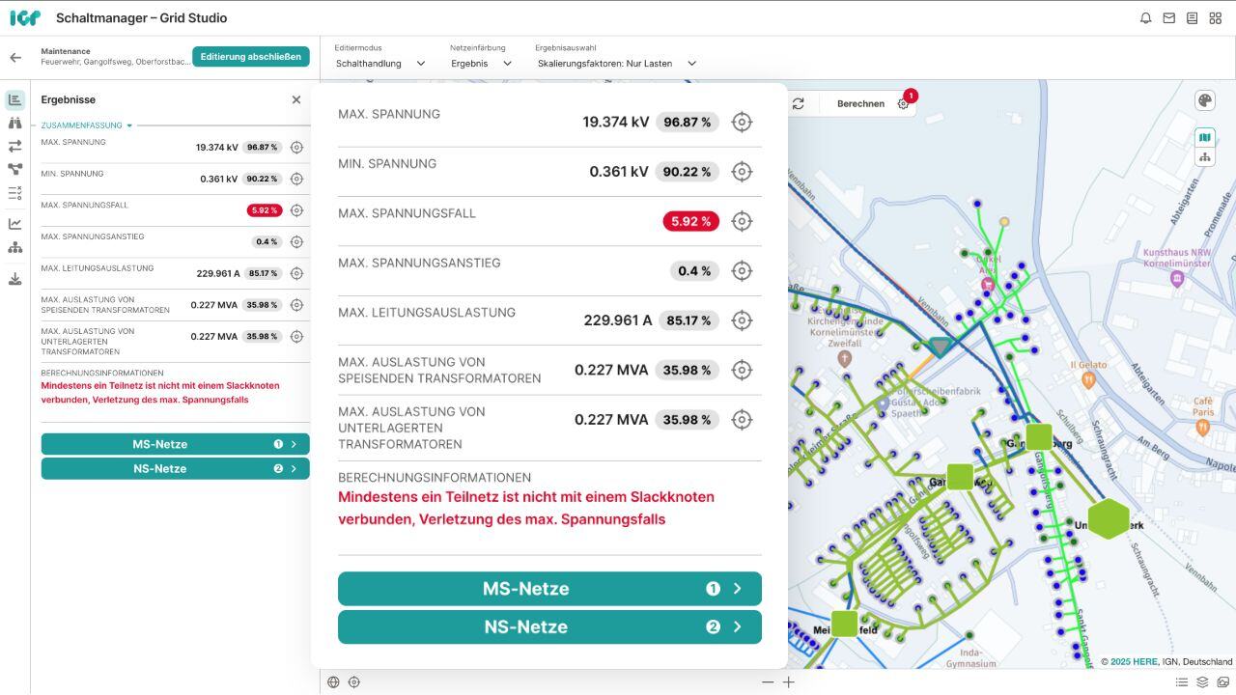Open the Ergebnisauswahl Skalierungsfaktoren dropdown
Screen dimensions: 1236x695
617,63
